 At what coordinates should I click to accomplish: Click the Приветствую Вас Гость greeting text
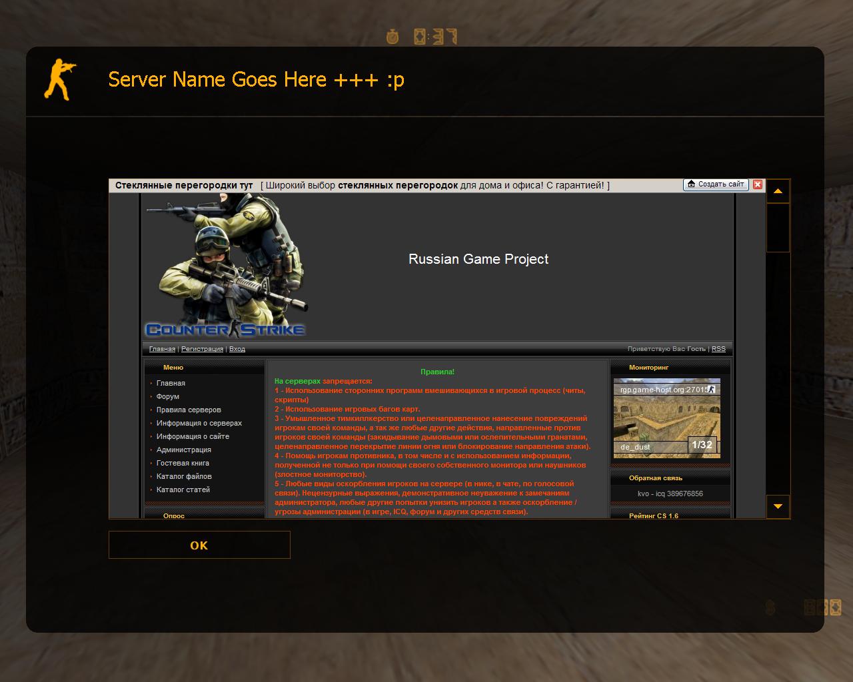(x=666, y=349)
